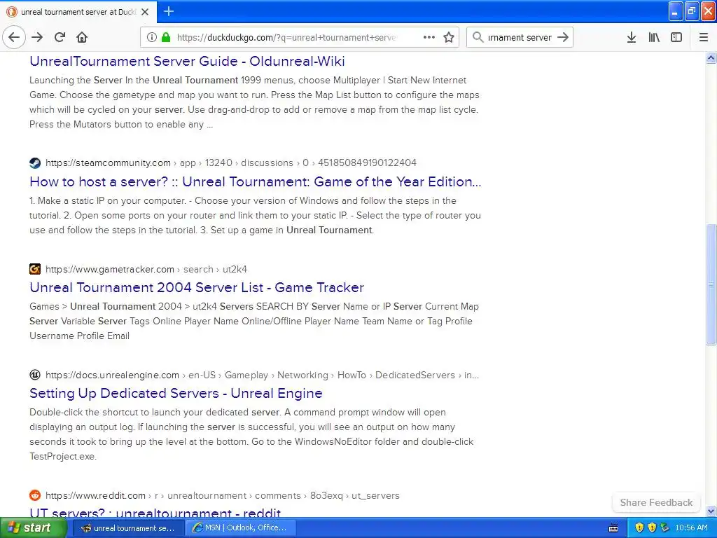Focus the search box reading 'irnament server'

pyautogui.click(x=520, y=37)
